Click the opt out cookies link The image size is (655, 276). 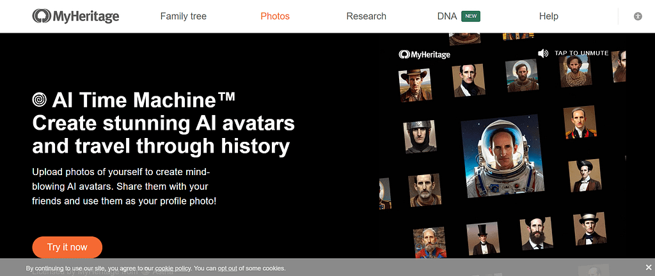227,268
